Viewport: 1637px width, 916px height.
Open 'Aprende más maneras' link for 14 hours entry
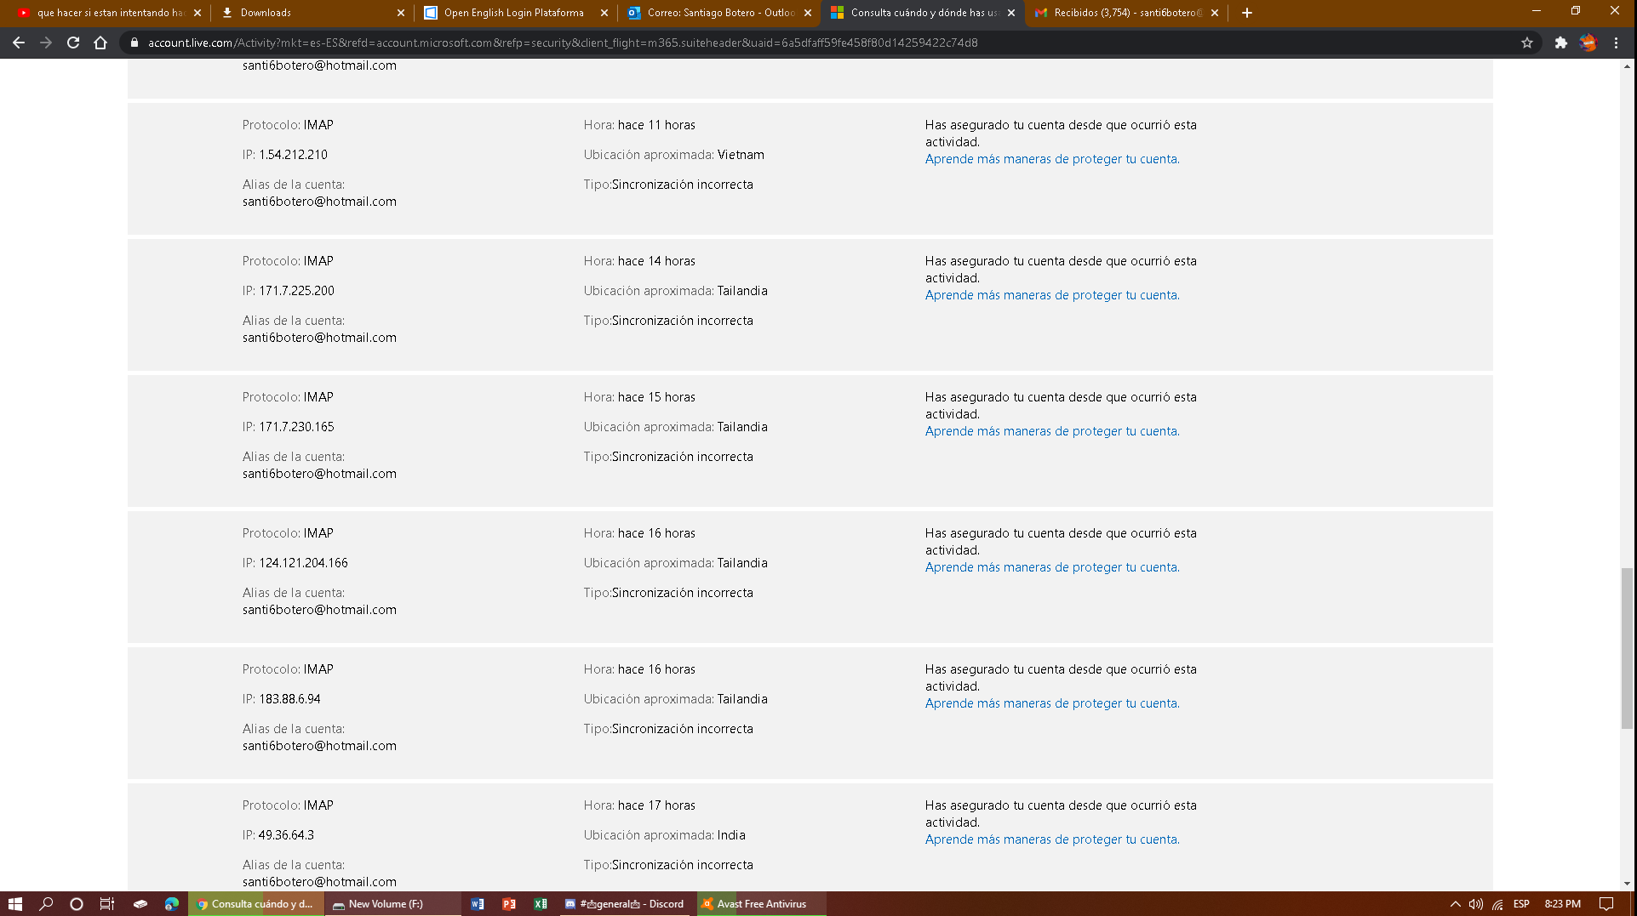(1052, 295)
